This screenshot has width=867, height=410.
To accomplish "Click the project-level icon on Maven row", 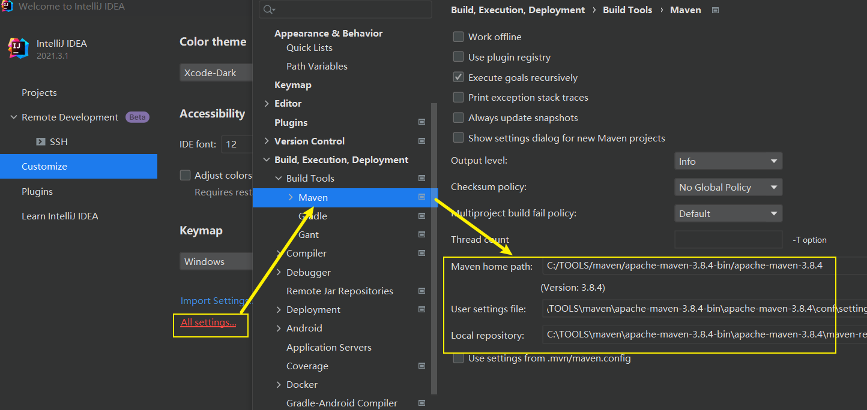I will [421, 197].
